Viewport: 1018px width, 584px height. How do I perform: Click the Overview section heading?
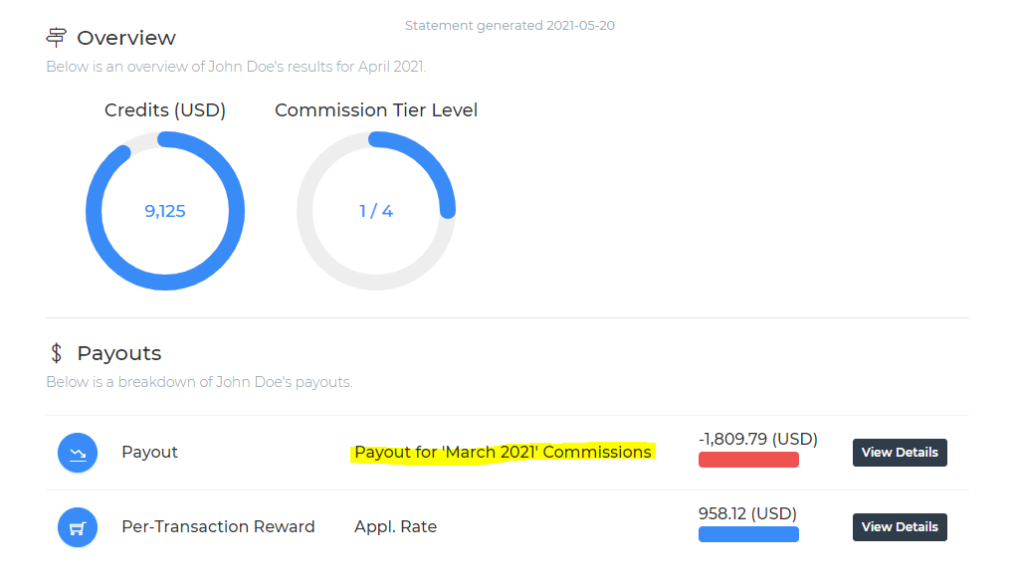tap(126, 38)
